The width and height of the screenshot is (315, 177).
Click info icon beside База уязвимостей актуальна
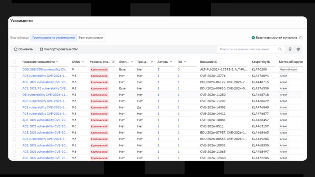point(301,38)
